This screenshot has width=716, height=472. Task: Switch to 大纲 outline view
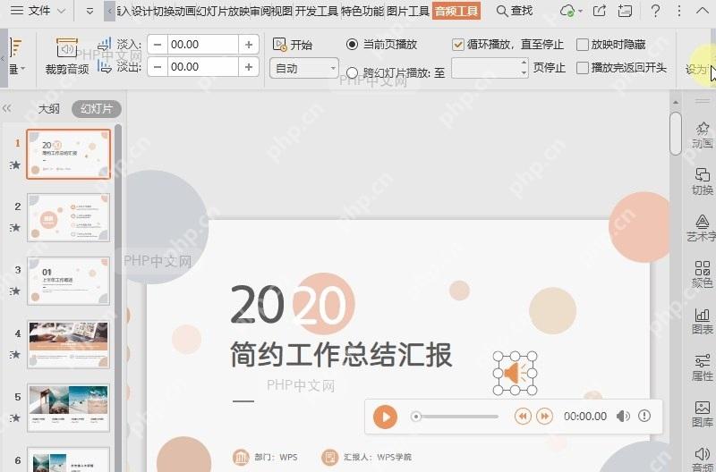point(48,108)
